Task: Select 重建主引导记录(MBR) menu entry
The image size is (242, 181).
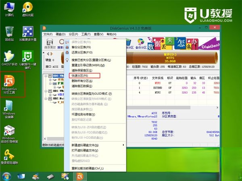Action: (x=95, y=65)
